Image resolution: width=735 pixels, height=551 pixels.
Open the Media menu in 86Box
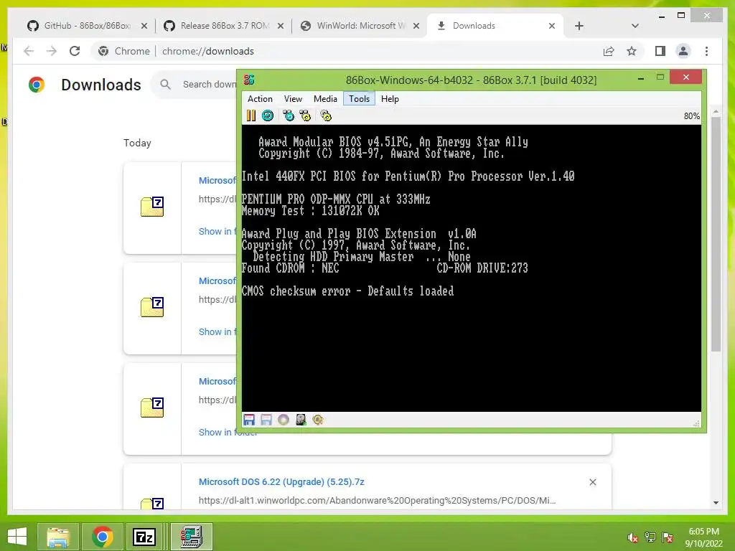tap(325, 99)
